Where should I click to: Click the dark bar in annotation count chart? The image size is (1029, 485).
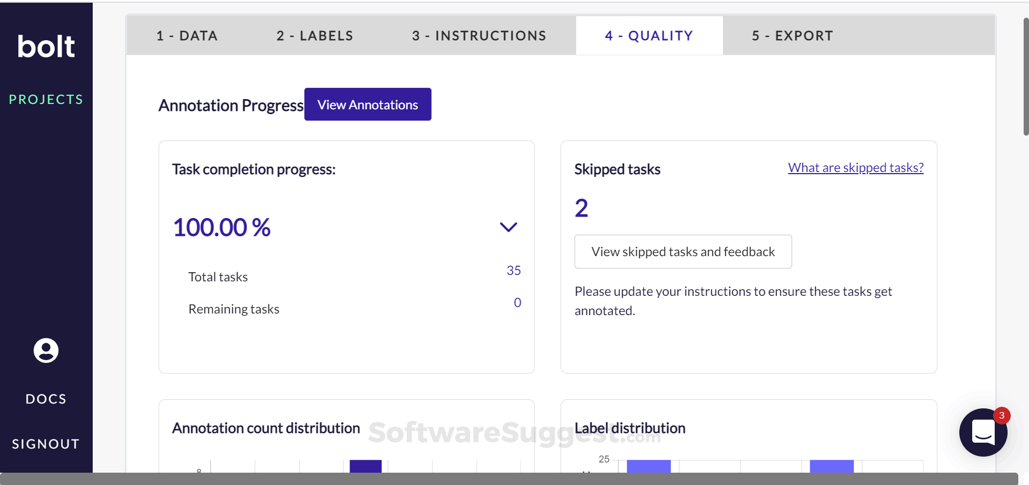coord(366,466)
